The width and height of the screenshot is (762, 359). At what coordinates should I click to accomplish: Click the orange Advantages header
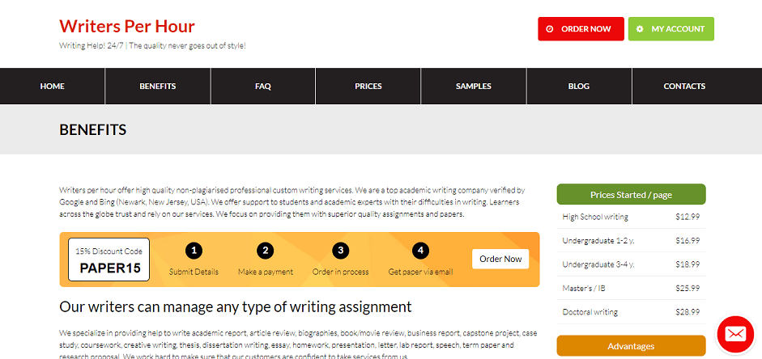(x=632, y=346)
